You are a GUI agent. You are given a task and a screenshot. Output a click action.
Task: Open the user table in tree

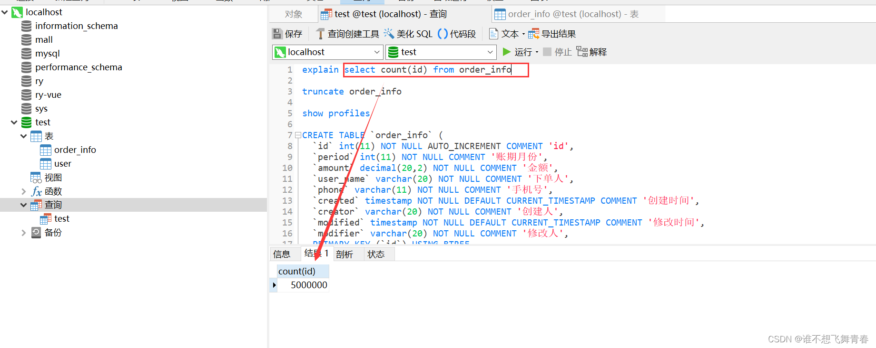[63, 164]
